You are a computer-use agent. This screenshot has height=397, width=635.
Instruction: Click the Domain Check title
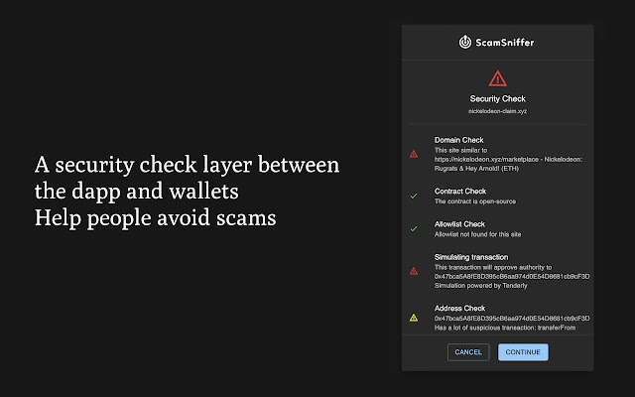pos(458,140)
